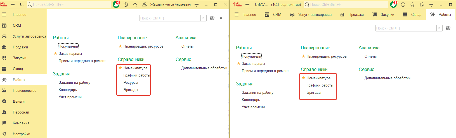The image size is (456, 138).
Task: Open Компания section in left window sidebar
Action: click(x=23, y=123)
